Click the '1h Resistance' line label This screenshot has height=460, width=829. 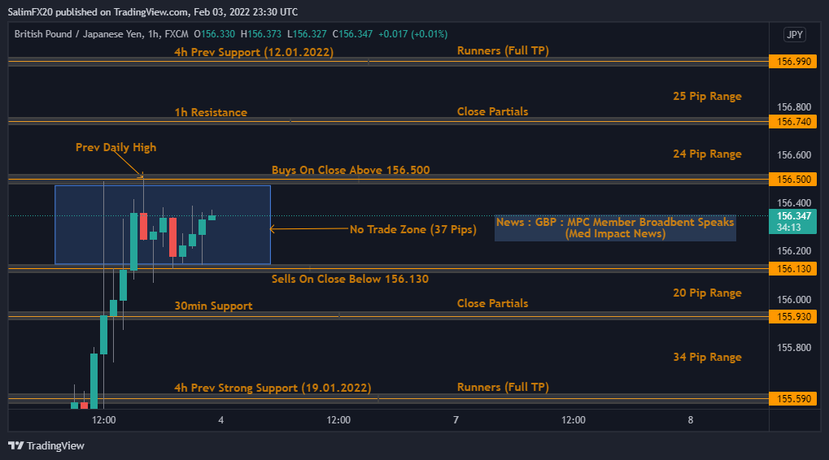click(211, 113)
